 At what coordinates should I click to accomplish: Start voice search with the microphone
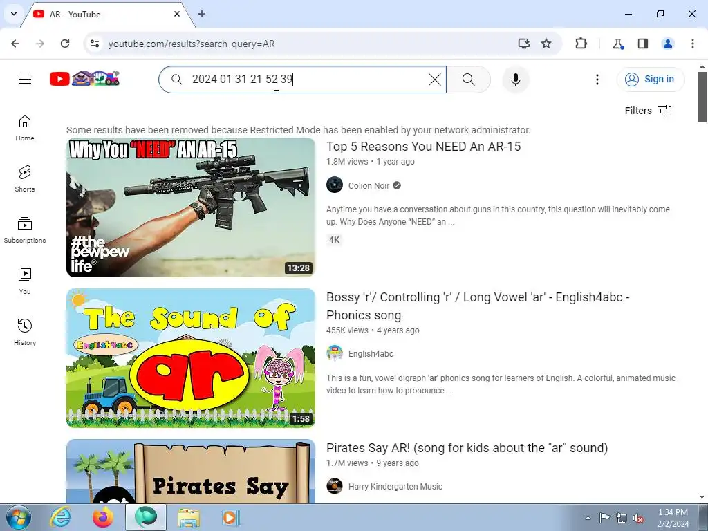coord(515,80)
